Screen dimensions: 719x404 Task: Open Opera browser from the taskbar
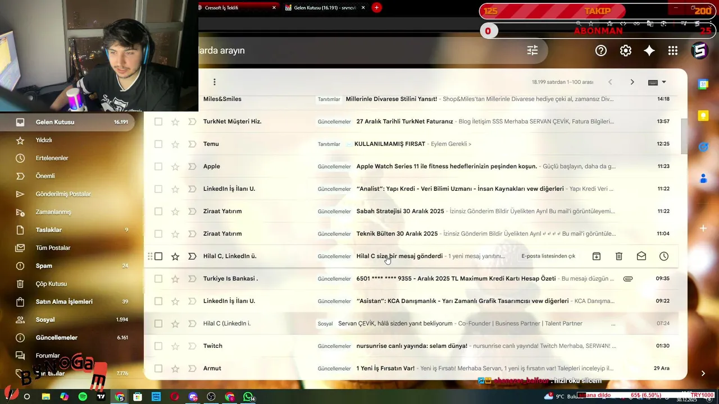point(175,397)
